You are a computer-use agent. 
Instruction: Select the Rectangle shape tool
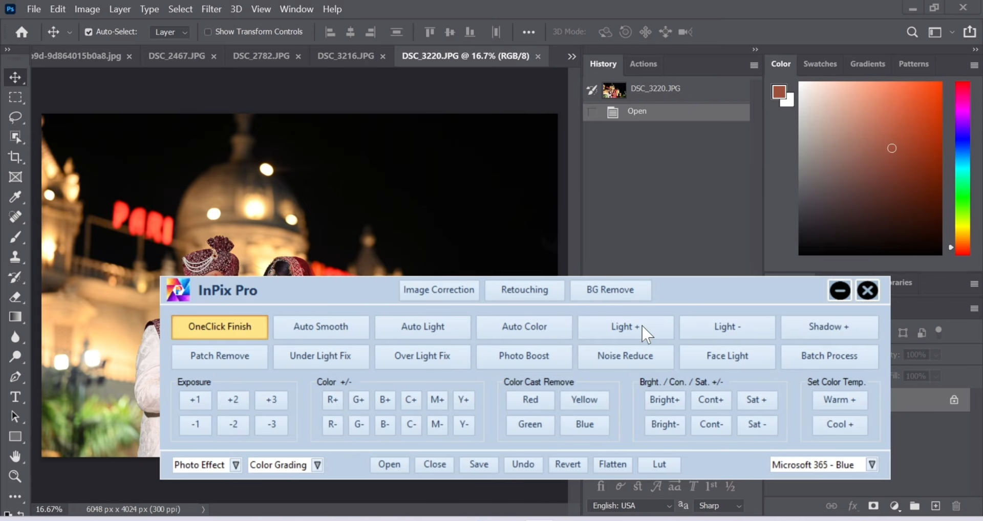click(15, 437)
